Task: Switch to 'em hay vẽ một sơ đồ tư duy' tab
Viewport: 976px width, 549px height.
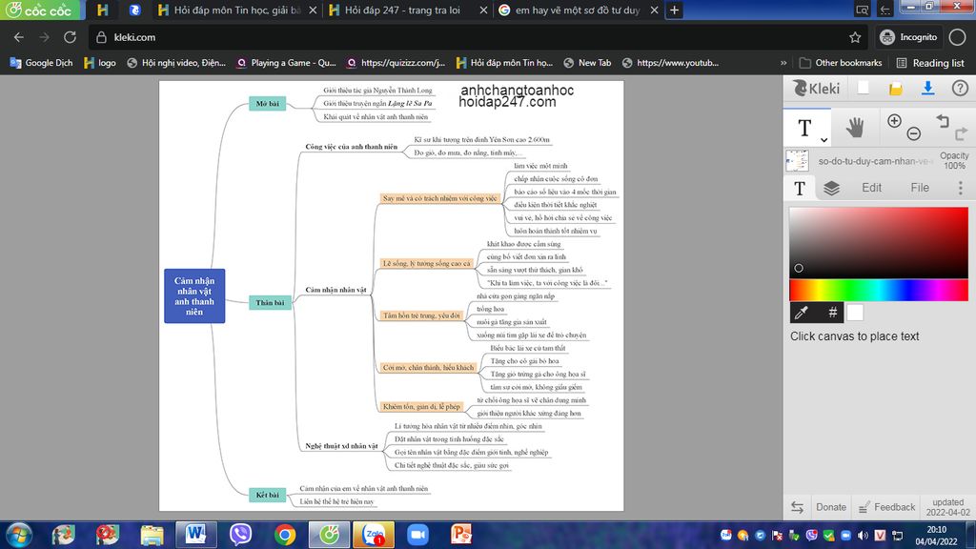Action: point(577,10)
